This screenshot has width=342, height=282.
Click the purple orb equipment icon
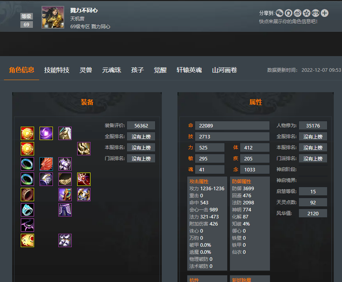coord(46,133)
